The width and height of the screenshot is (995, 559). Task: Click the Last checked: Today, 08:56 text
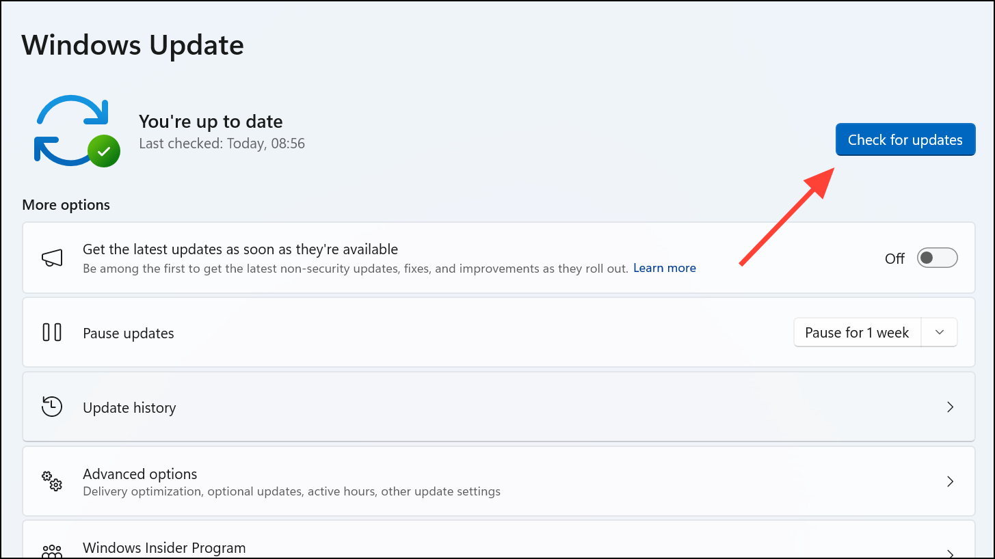tap(222, 144)
